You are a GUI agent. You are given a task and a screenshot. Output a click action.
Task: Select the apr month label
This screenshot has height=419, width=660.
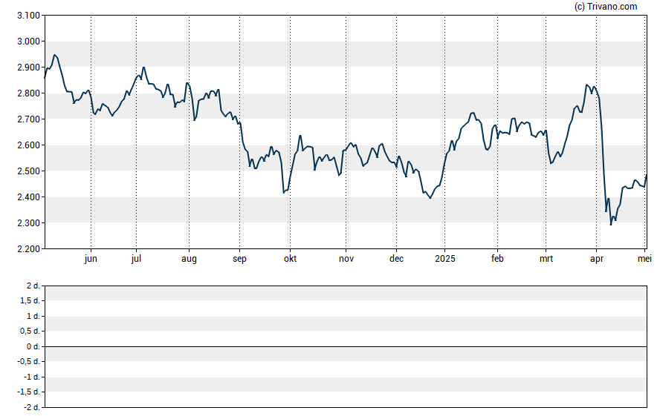596,259
